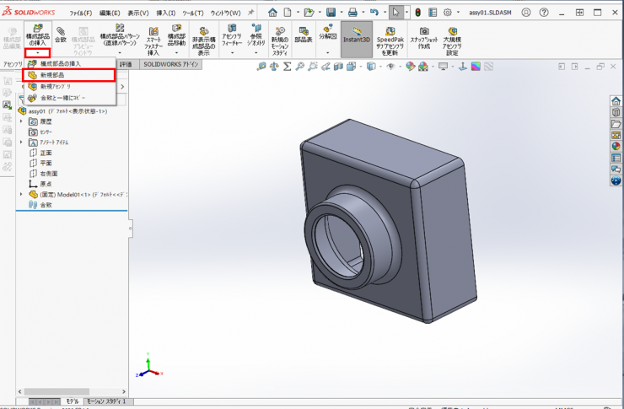
Task: Select the 正面 plane in feature tree
Action: coord(46,153)
